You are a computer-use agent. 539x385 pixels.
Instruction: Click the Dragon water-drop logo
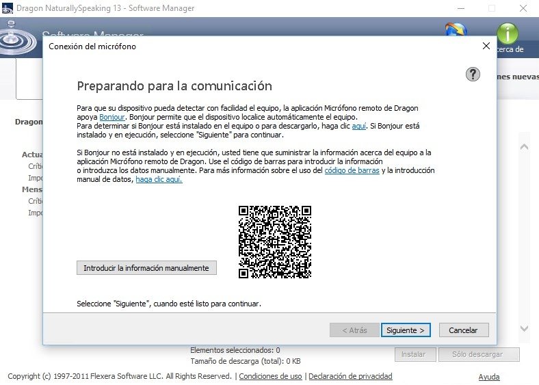16,38
